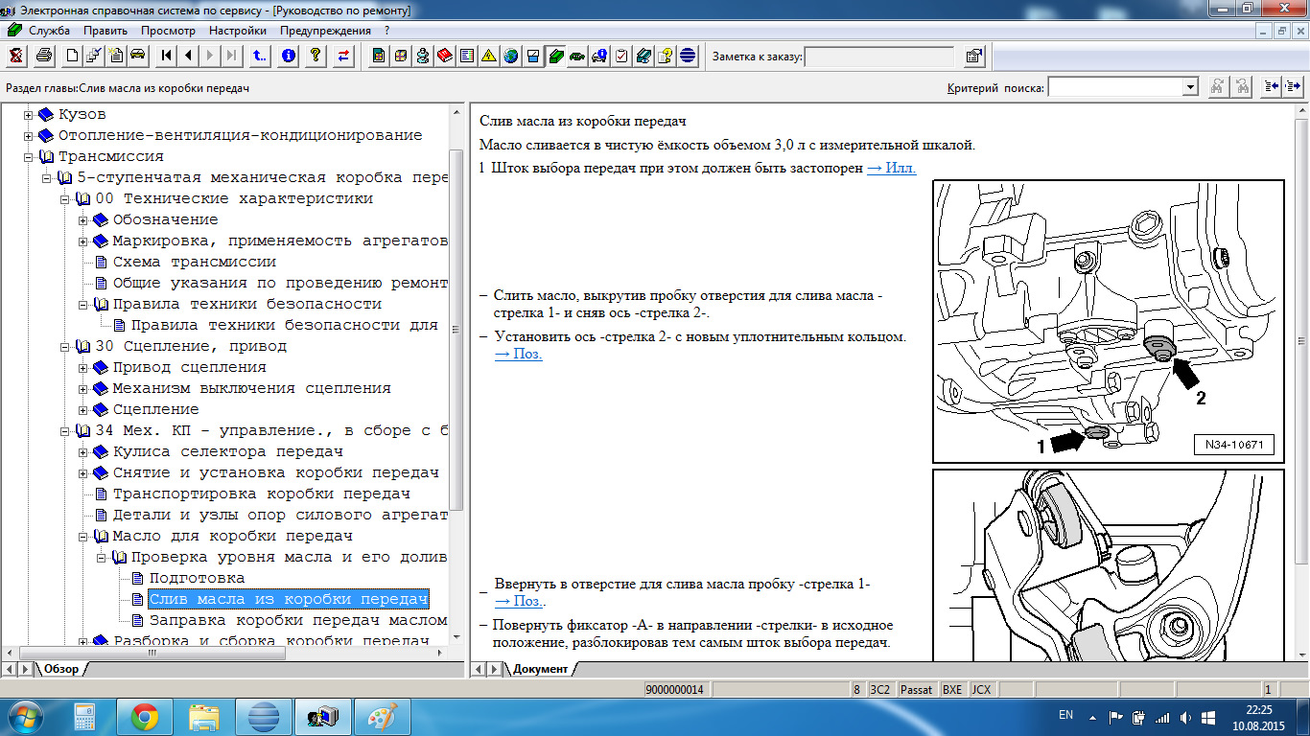Click the tree pane horizontal scrollbar
1310x736 pixels.
[230, 653]
